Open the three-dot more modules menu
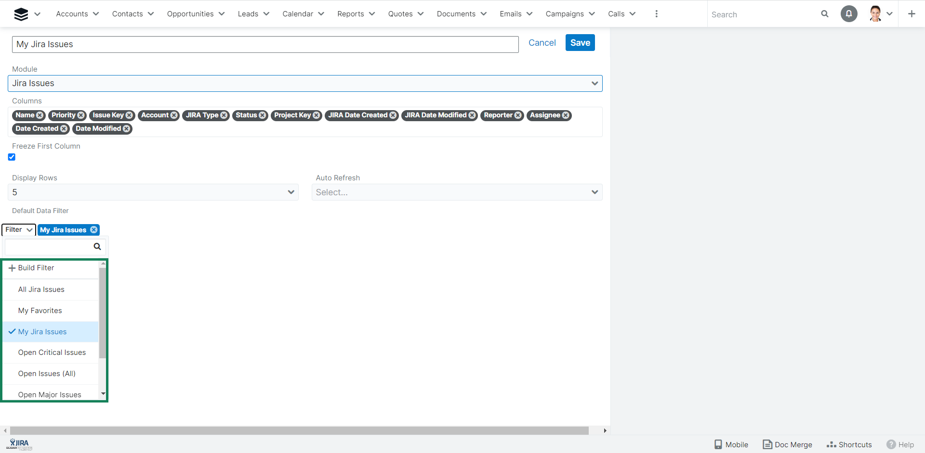 pos(656,14)
